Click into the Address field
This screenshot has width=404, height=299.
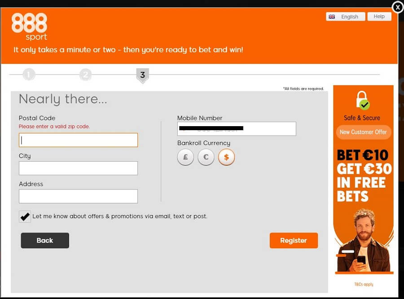click(x=78, y=196)
